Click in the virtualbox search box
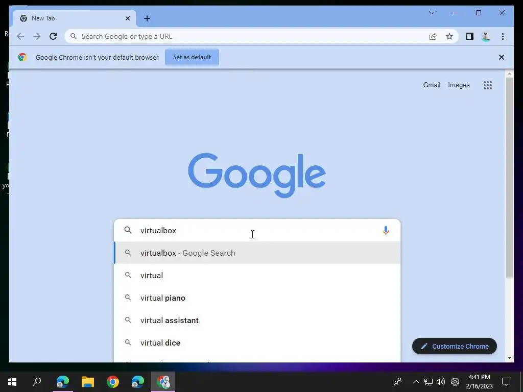Image resolution: width=523 pixels, height=392 pixels. coord(257,230)
